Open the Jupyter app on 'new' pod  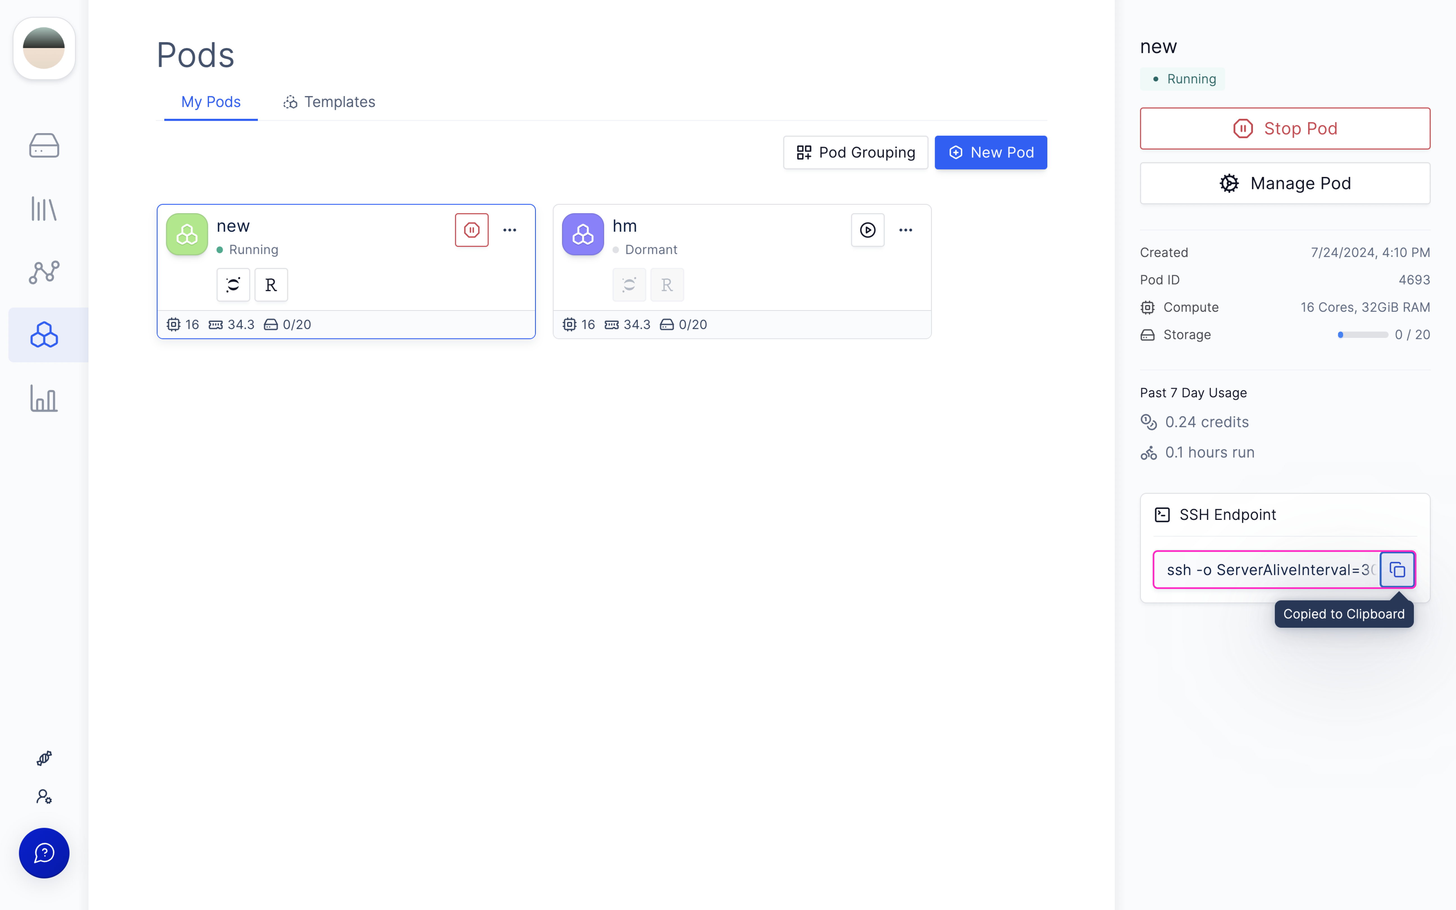point(233,285)
